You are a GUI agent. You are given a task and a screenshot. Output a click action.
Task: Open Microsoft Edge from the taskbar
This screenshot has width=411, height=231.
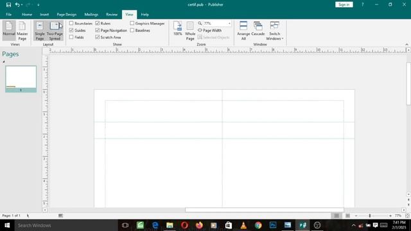point(155,225)
